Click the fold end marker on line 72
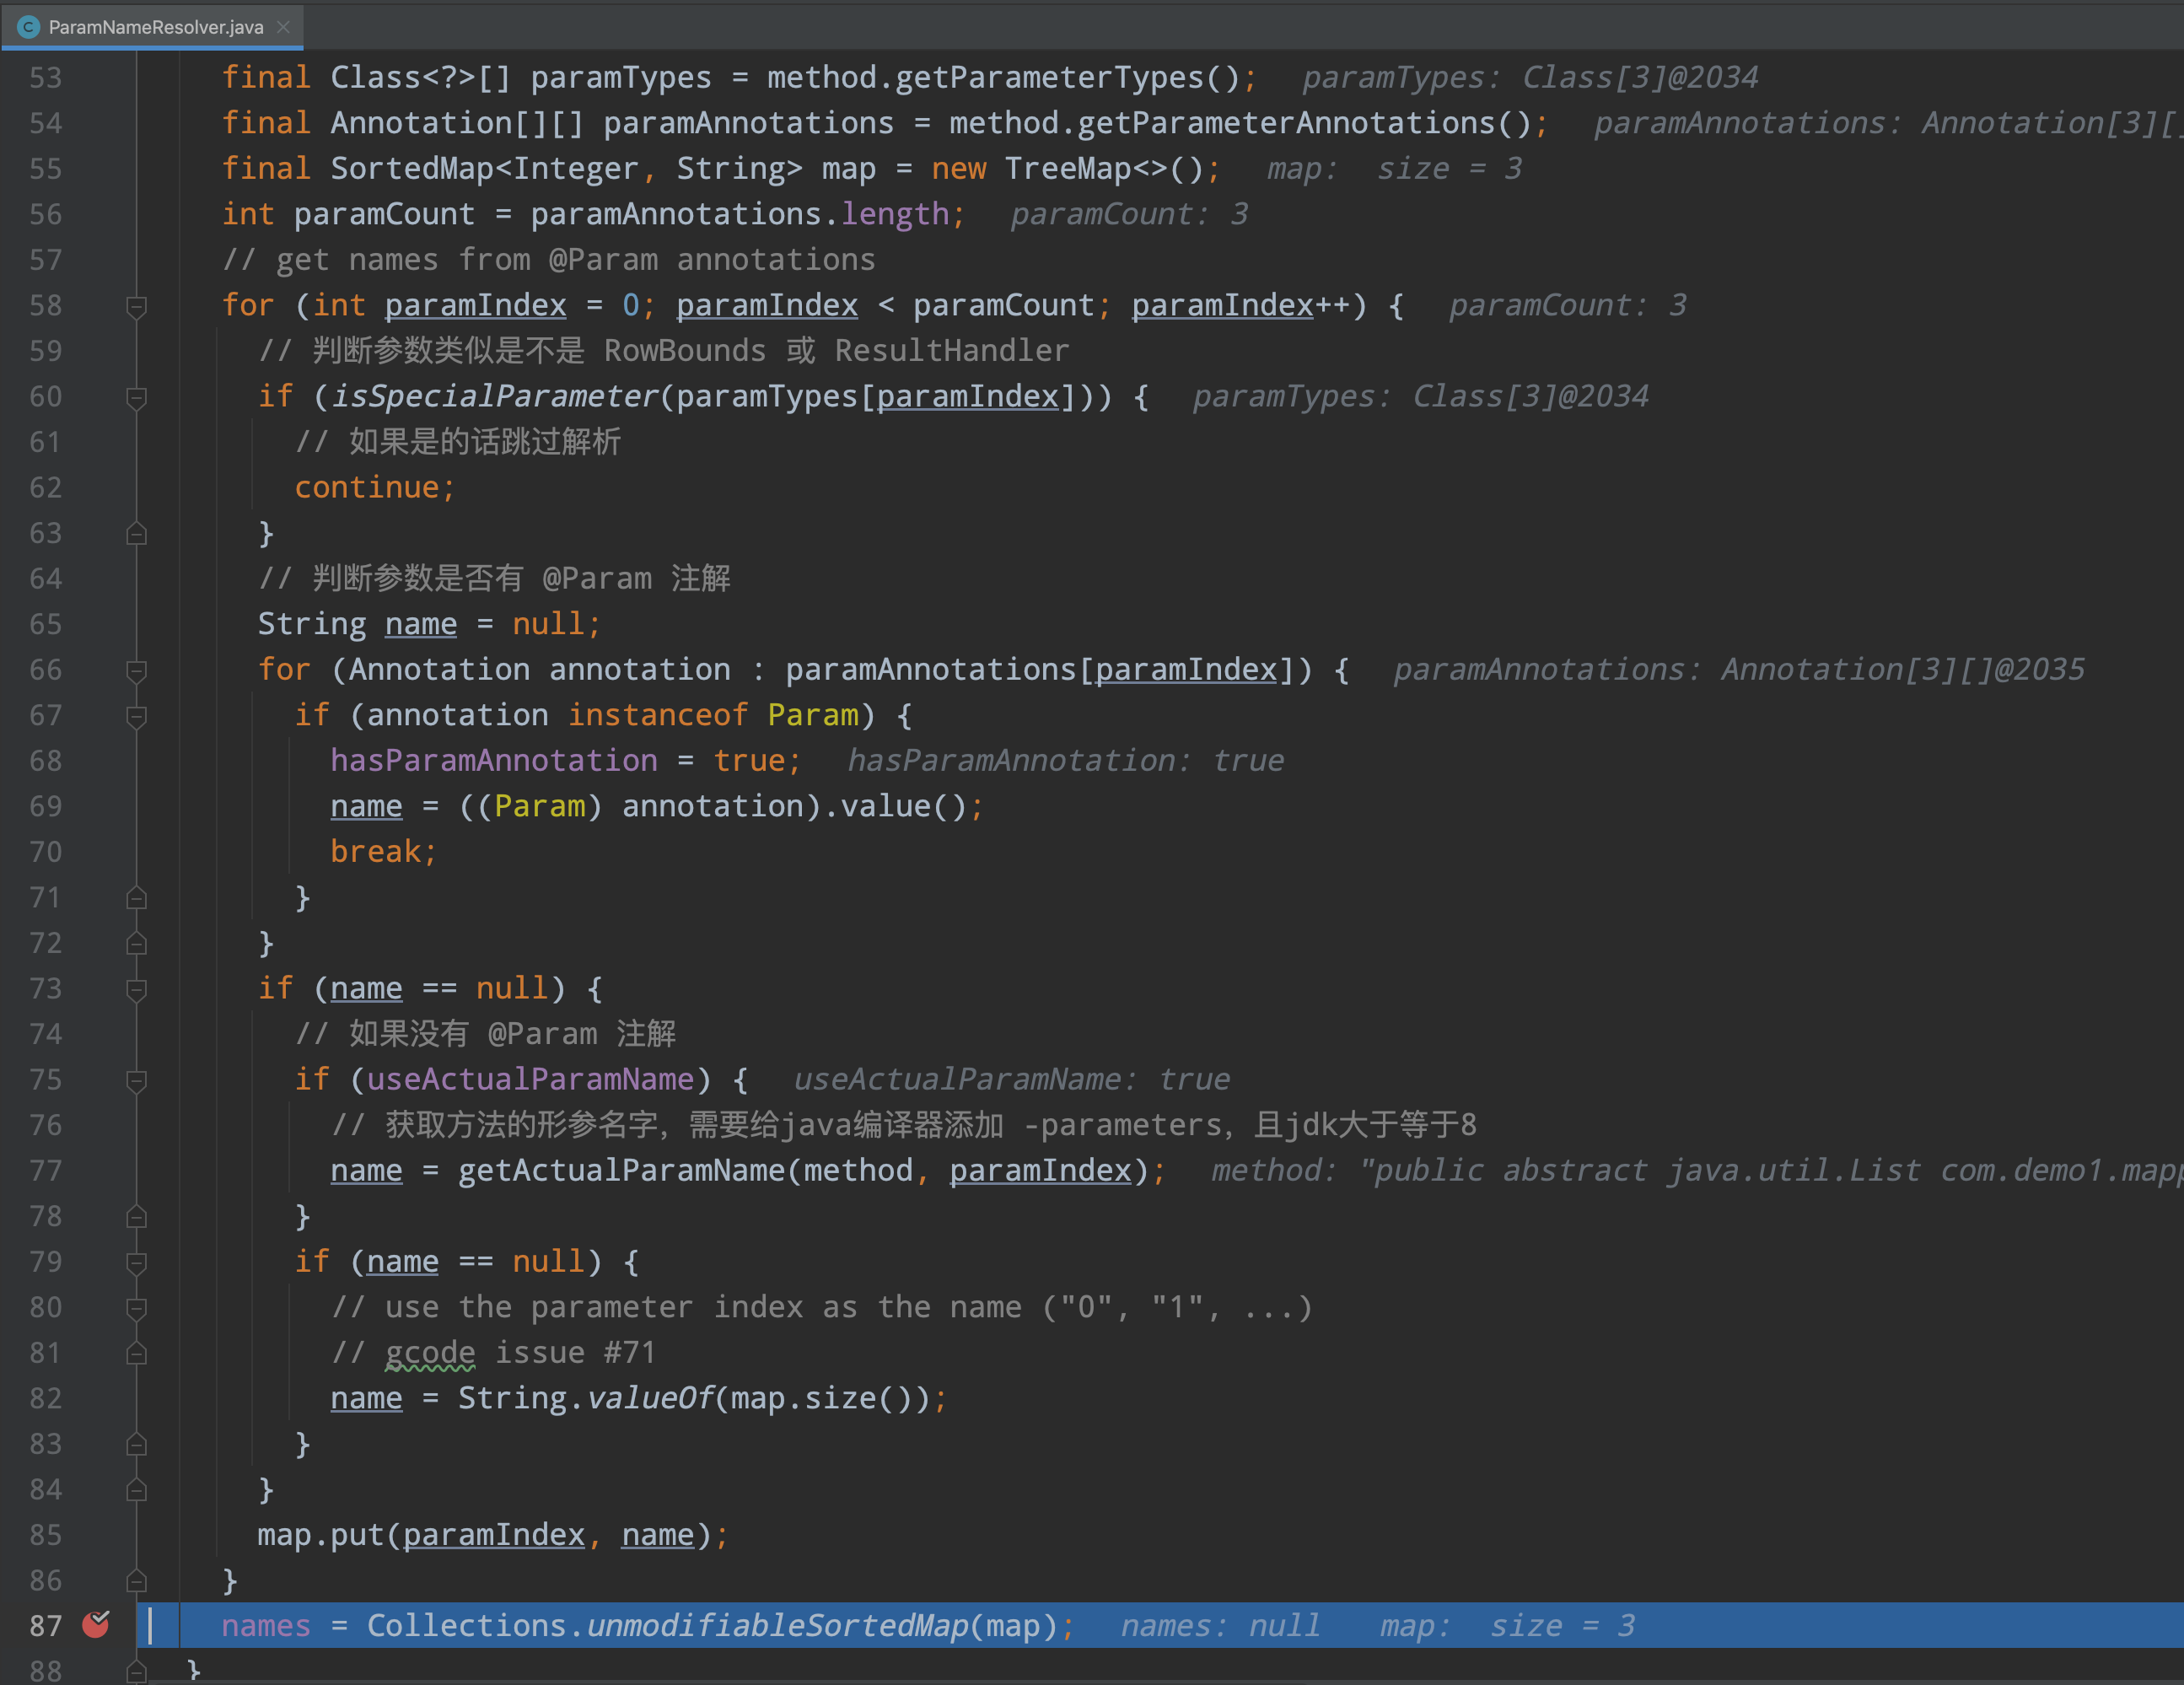The width and height of the screenshot is (2184, 1685). pos(137,942)
